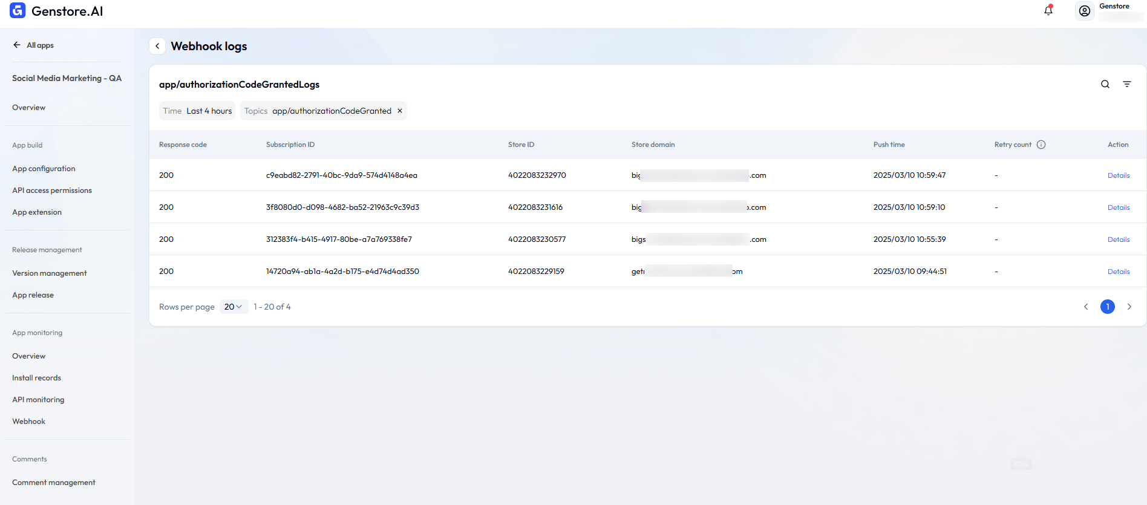Open Details for the 10:59:47 log
The image size is (1147, 505).
click(x=1119, y=175)
